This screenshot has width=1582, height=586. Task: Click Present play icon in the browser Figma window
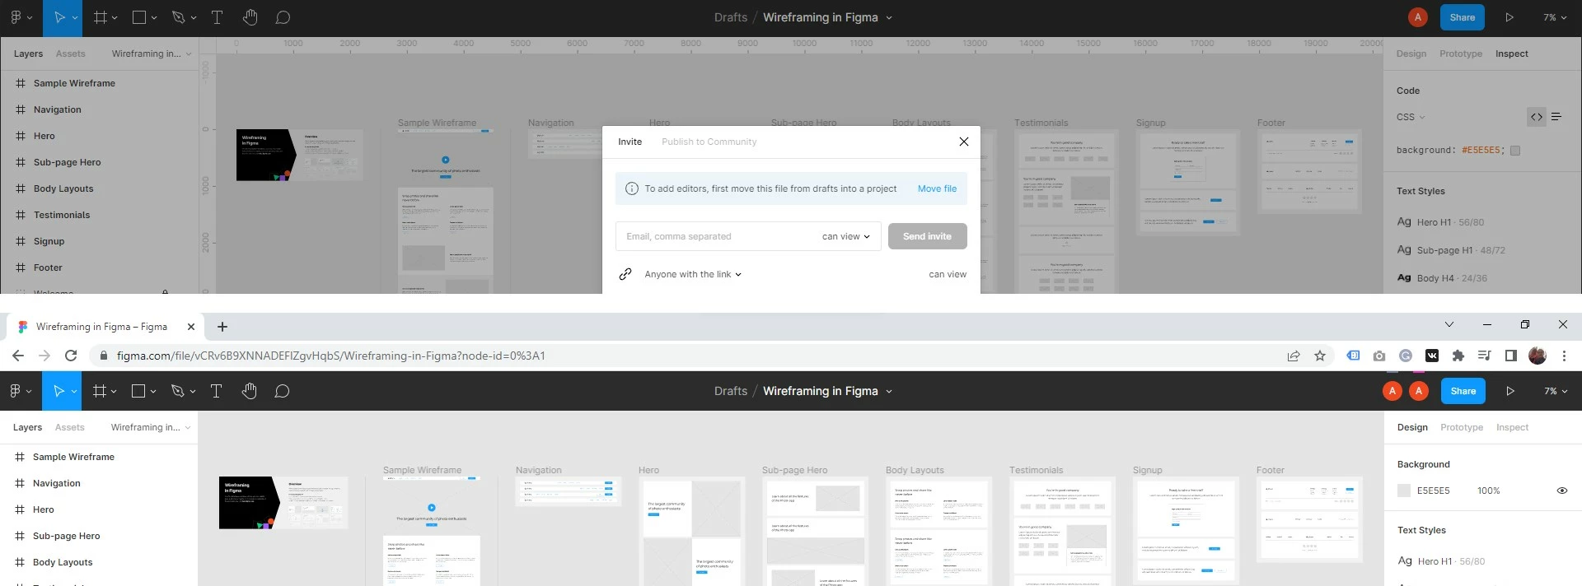coord(1510,391)
